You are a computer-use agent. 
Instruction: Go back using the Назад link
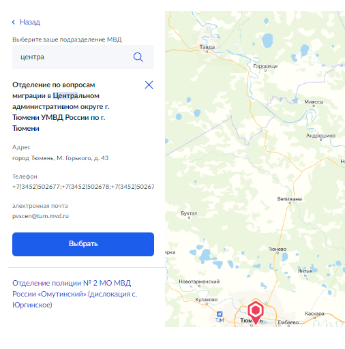click(30, 22)
